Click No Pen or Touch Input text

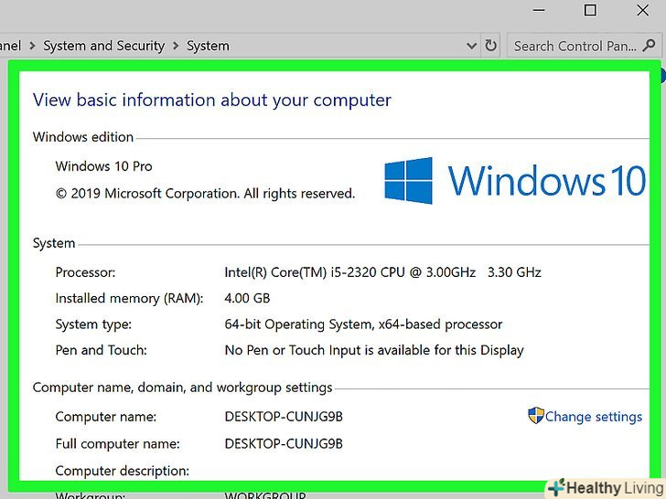tap(374, 350)
